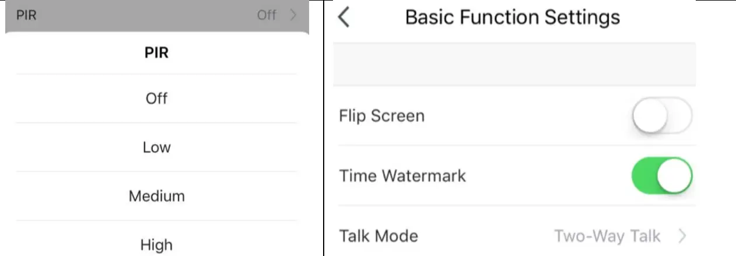Go back using the left arrow icon
Screen dimensions: 736x256
344,17
